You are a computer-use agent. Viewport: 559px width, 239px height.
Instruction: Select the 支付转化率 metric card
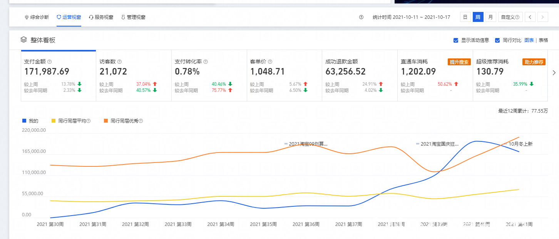(x=209, y=76)
